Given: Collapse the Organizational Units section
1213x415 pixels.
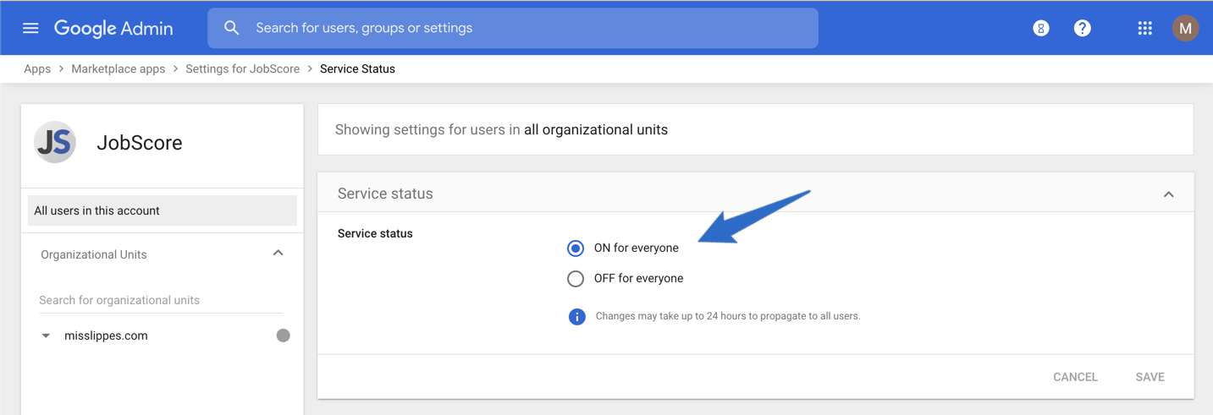Looking at the screenshot, I should (278, 254).
